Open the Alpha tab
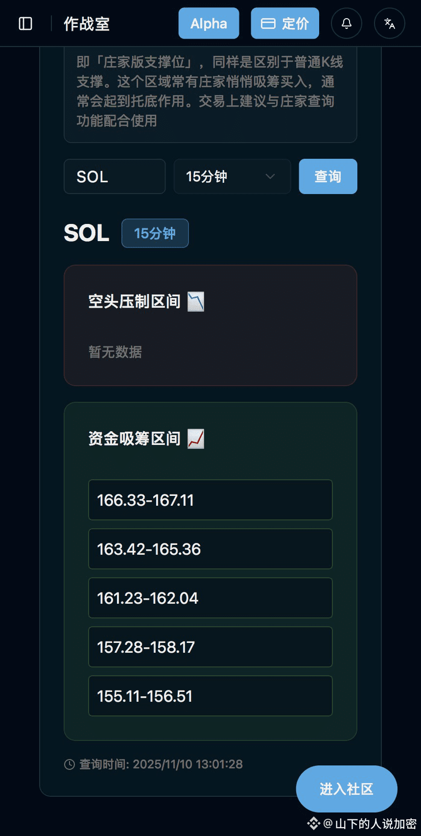The width and height of the screenshot is (421, 836). pos(209,23)
